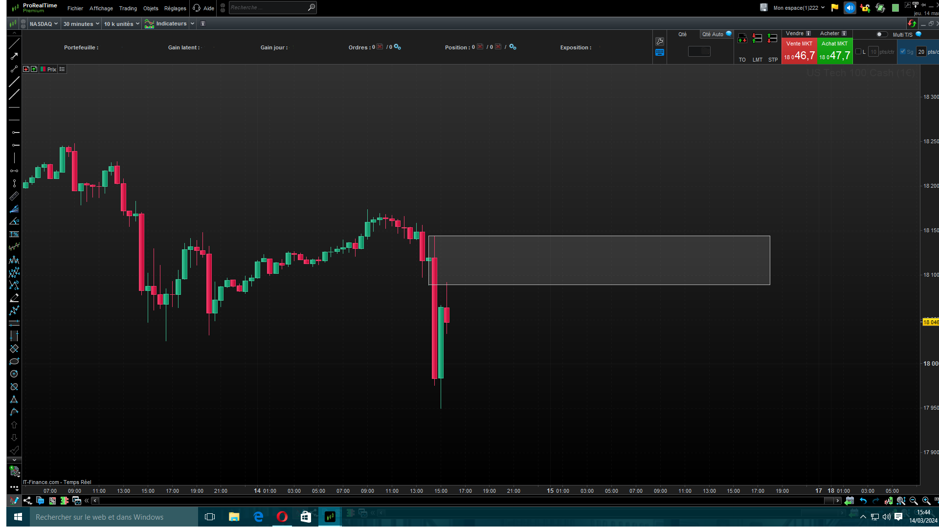Click the zoom out magnifier icon
Screen dimensions: 939x528
coord(914,501)
